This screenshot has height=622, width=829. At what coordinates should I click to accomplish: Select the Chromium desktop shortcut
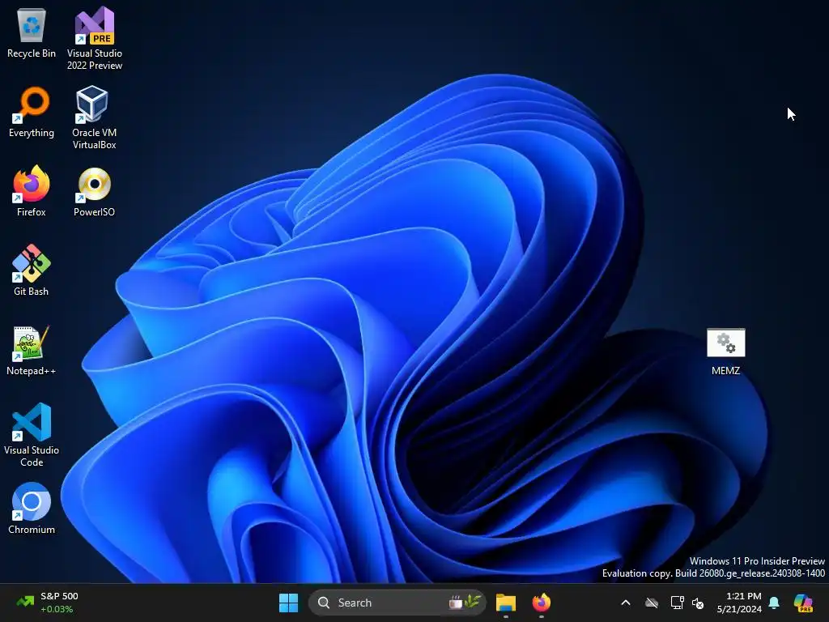pos(32,509)
